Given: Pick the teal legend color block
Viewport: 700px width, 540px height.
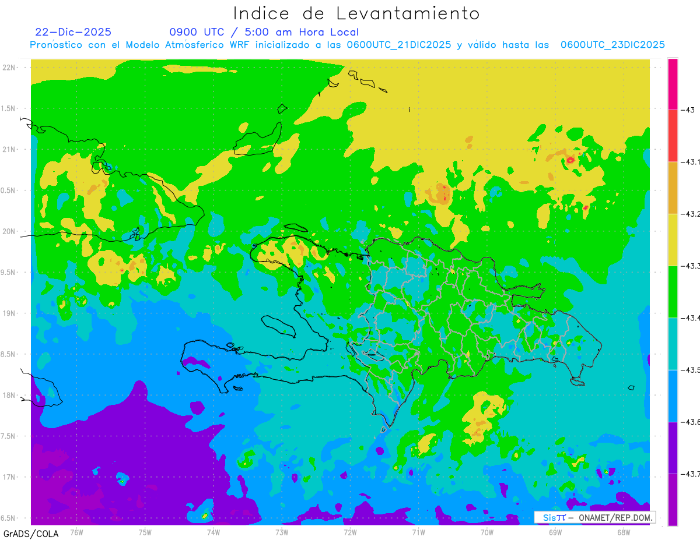Looking at the screenshot, I should tap(673, 344).
